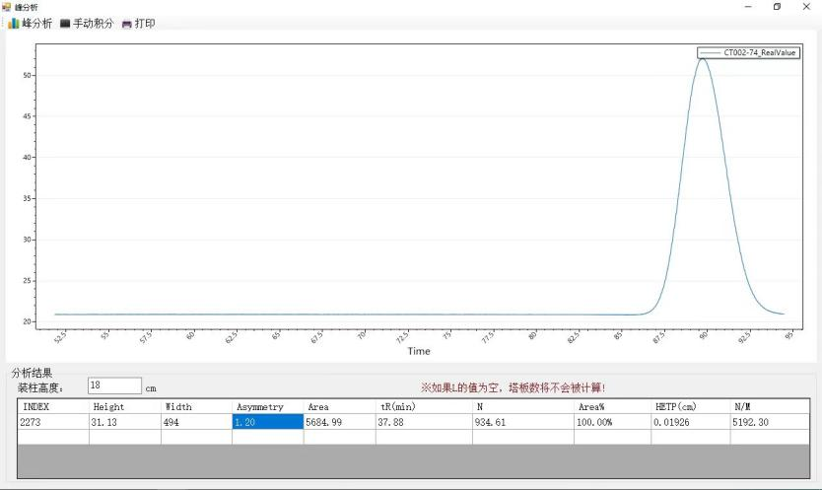This screenshot has width=822, height=490.
Task: Click the 手动积分 manual integration icon
Action: point(66,24)
